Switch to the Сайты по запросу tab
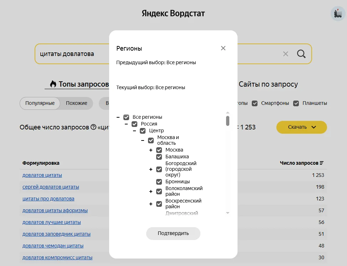Viewport: 347px width, 266px height. (x=268, y=84)
